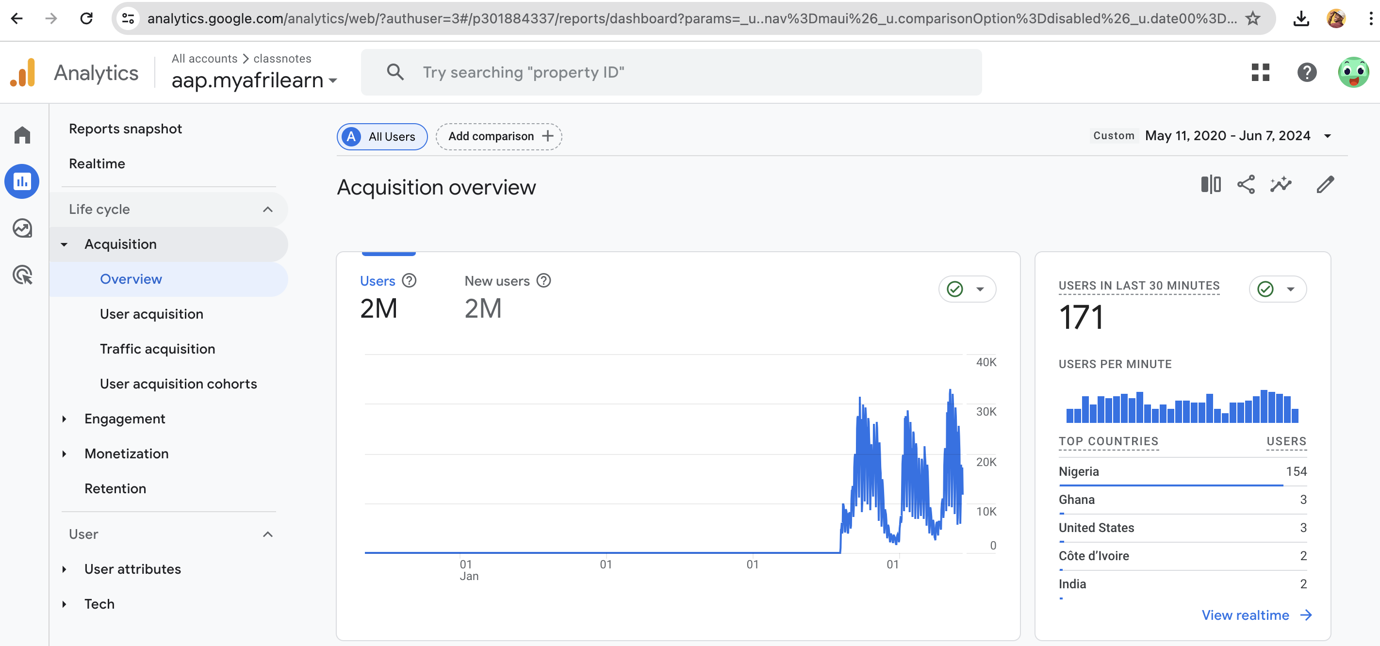
Task: Click plus icon in Add comparison
Action: click(547, 136)
